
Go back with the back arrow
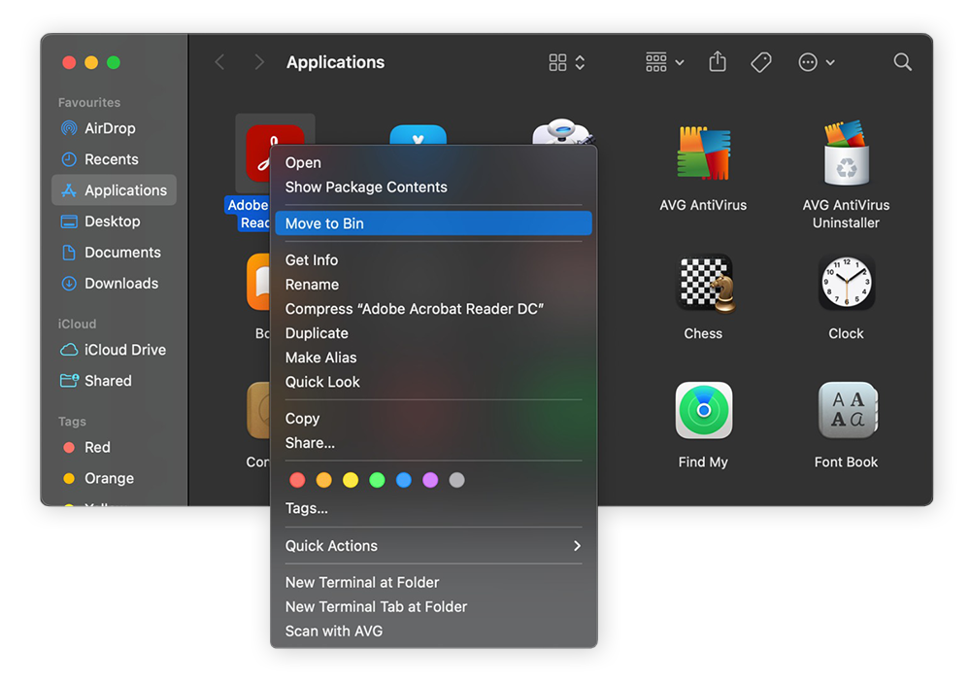click(219, 62)
